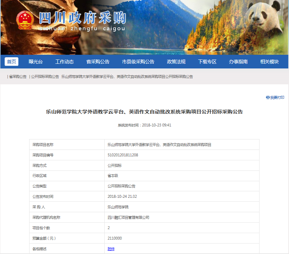The image size is (289, 254).
Task: Open the 市县级采购公告 menu item
Action: pyautogui.click(x=138, y=62)
